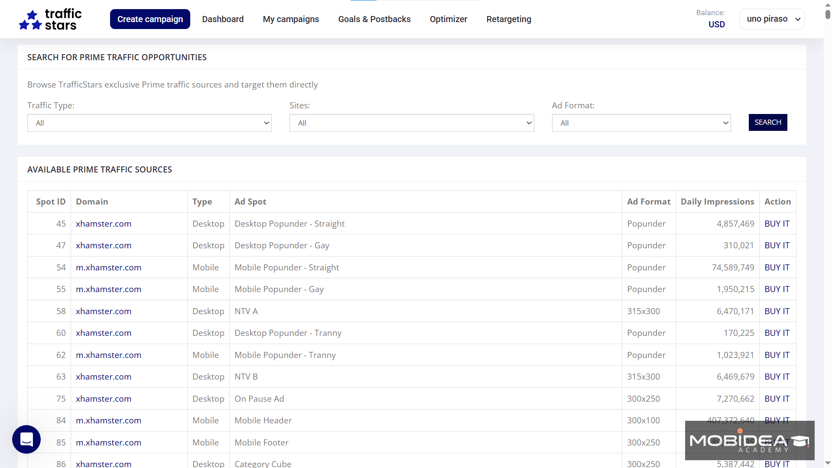This screenshot has width=832, height=468.
Task: Open the Optimizer section
Action: [448, 19]
